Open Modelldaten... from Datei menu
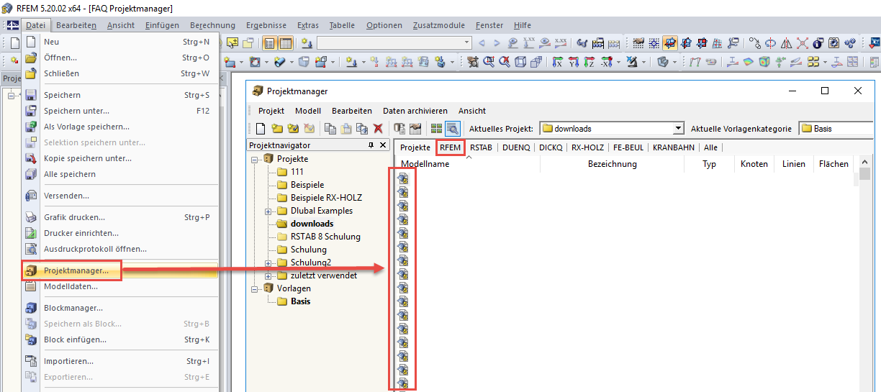881x392 pixels. pyautogui.click(x=120, y=286)
